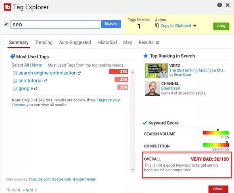This screenshot has width=234, height=193.
Task: Click the TubeBuddy logo icon
Action: tap(7, 7)
